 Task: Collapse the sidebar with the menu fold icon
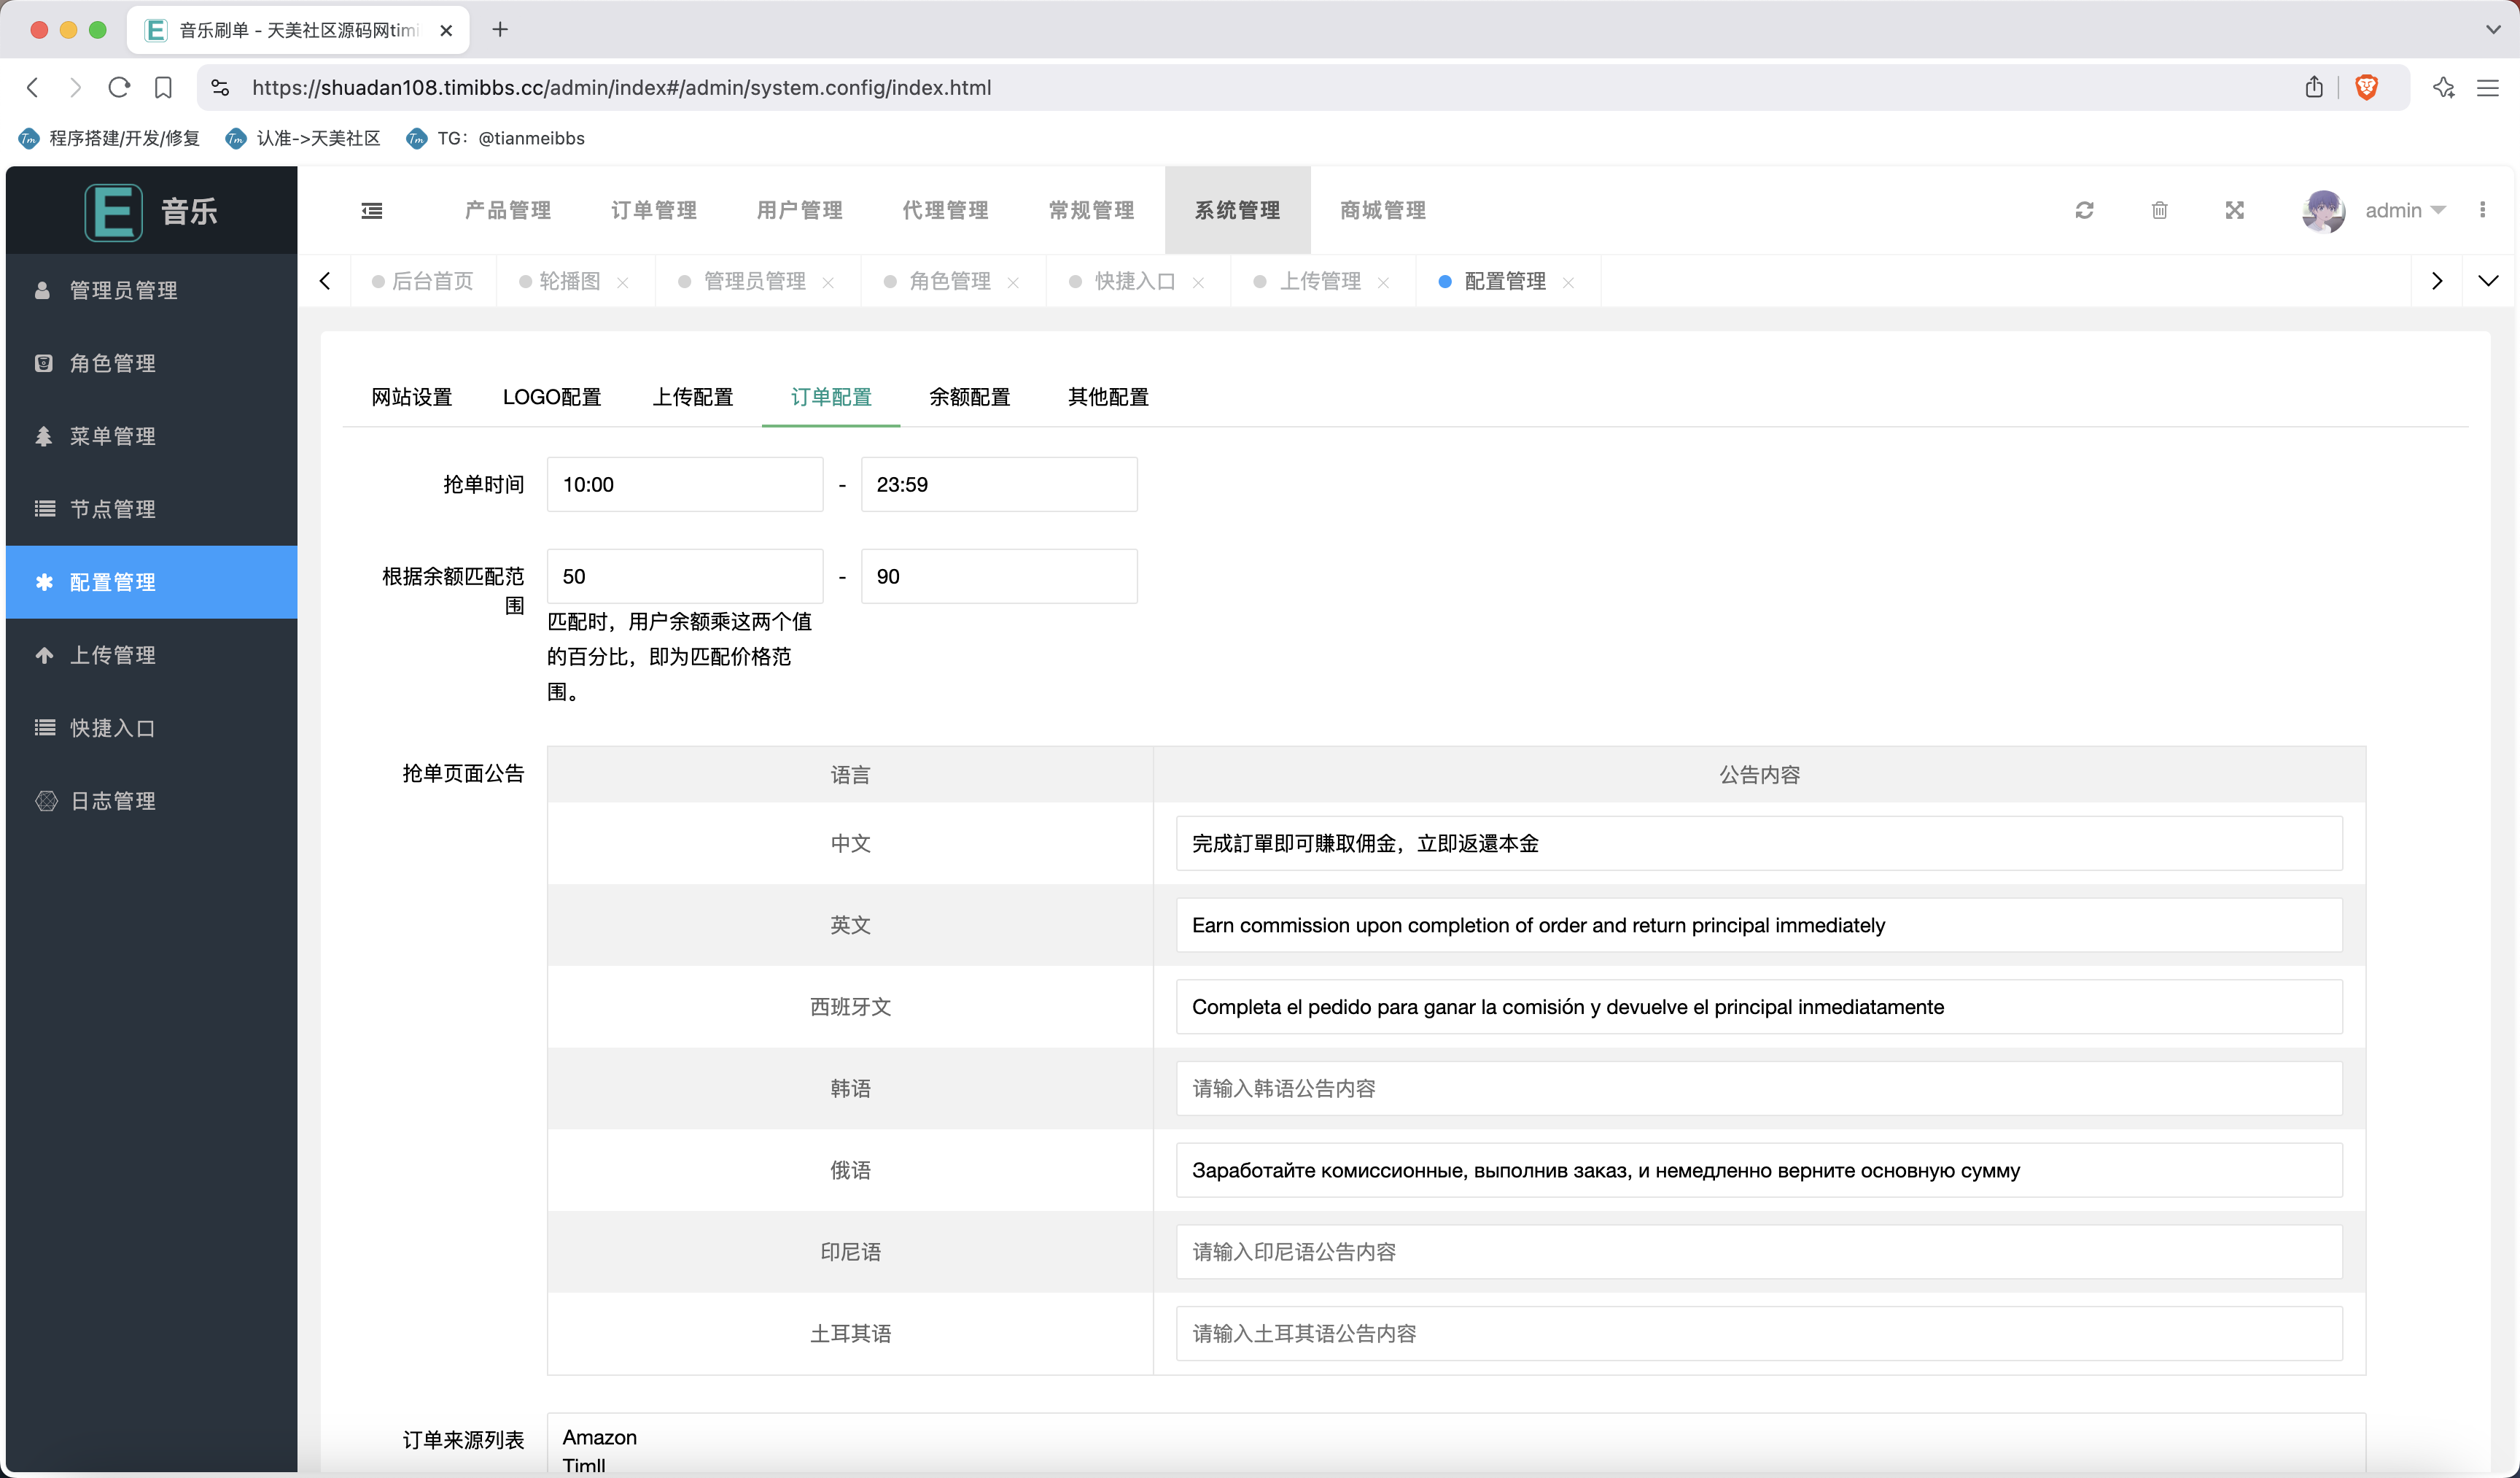pos(372,210)
